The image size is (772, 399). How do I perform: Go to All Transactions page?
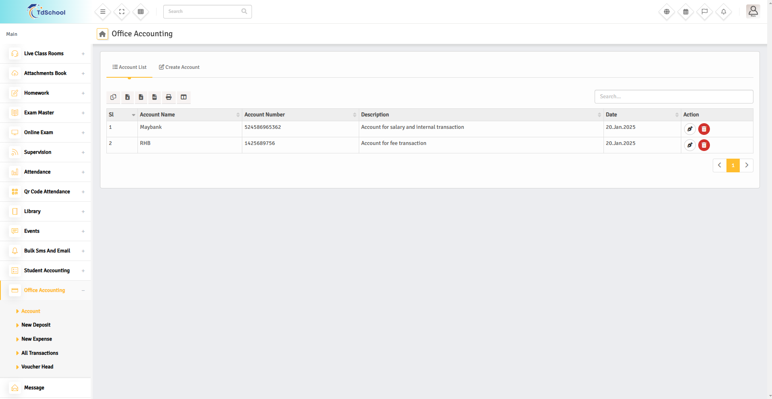[40, 353]
